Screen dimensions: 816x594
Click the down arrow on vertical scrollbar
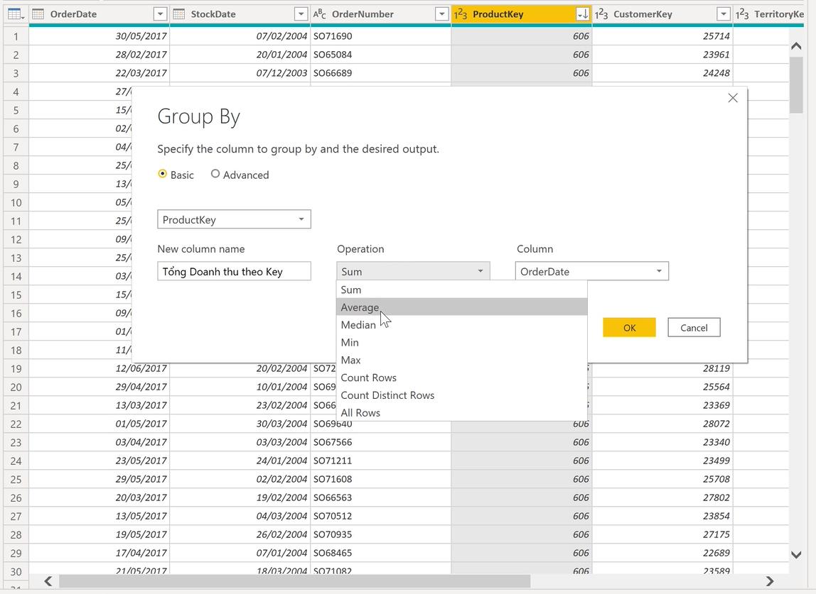(x=797, y=555)
